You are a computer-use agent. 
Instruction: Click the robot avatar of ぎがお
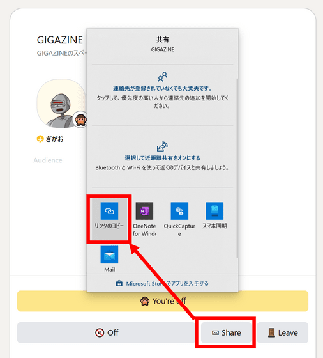click(x=61, y=104)
